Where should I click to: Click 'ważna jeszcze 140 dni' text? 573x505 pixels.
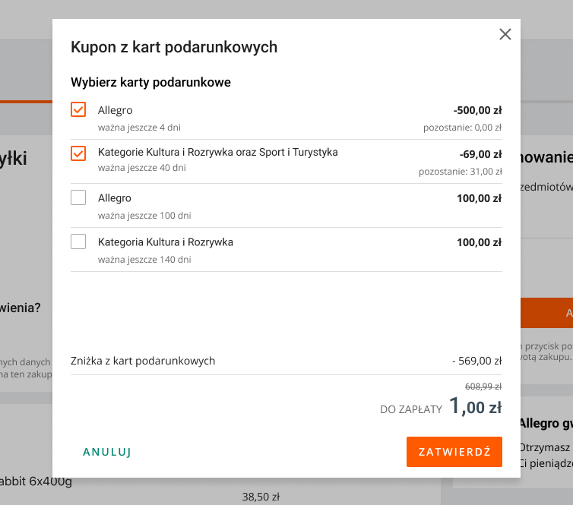click(x=144, y=260)
